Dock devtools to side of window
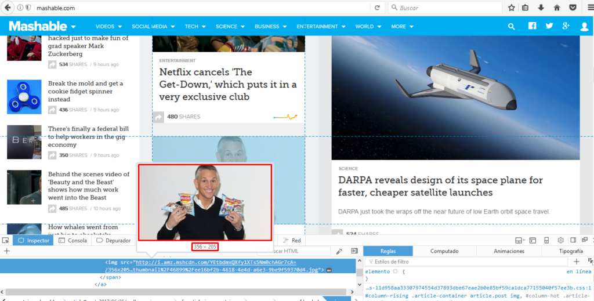594x301 pixels. coord(573,241)
